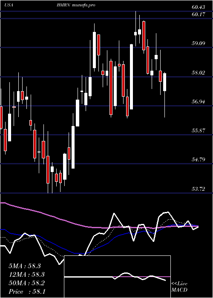Click the 53.72 price axis label
The image size is (213, 298).
pyautogui.click(x=199, y=189)
